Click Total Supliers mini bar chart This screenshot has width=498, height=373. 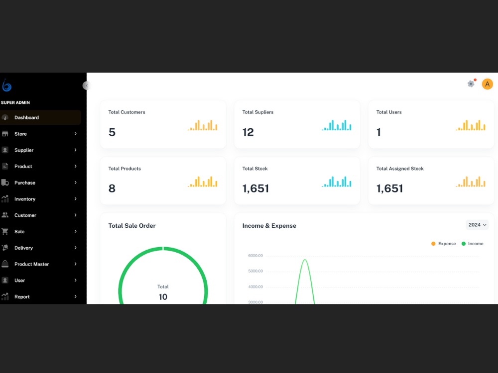(337, 125)
